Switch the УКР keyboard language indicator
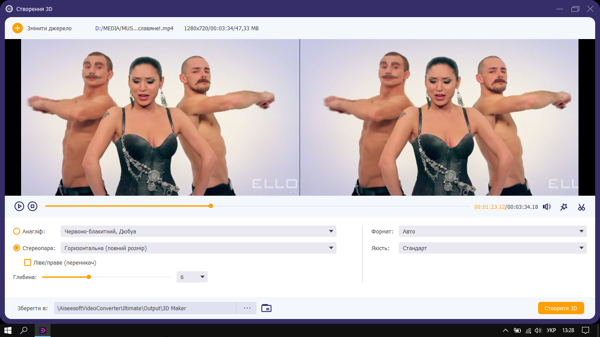600x337 pixels. (x=551, y=330)
